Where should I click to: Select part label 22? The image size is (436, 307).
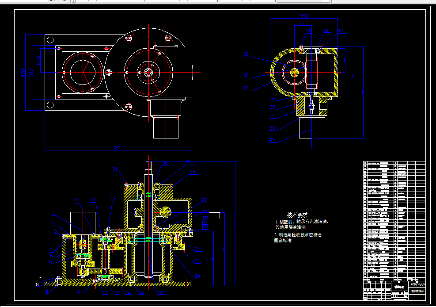[197, 249]
